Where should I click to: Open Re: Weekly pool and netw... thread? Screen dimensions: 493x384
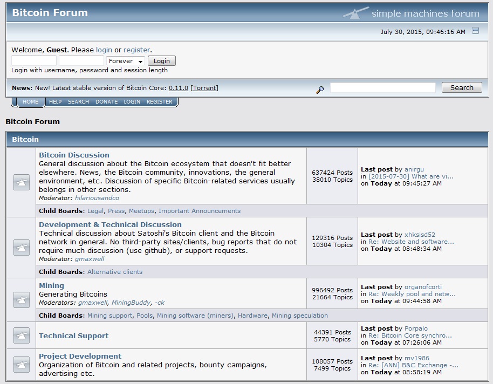(412, 294)
